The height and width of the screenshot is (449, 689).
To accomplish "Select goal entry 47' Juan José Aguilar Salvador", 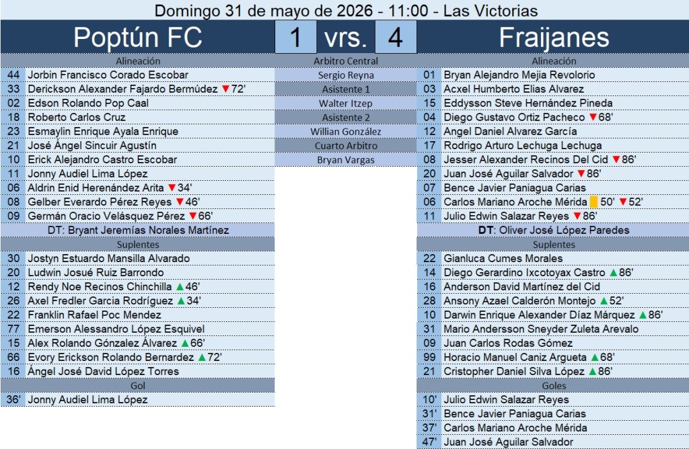I will click(x=553, y=442).
